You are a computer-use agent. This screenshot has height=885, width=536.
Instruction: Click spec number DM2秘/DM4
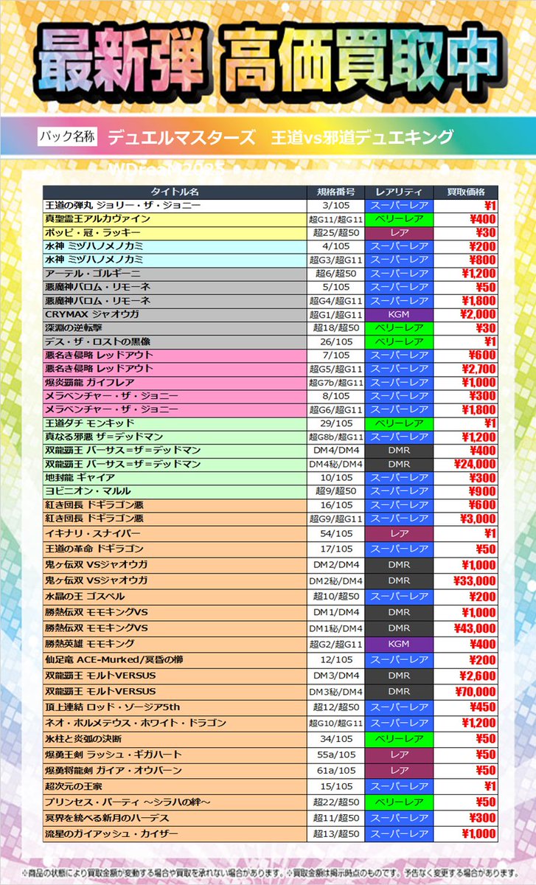coord(335,581)
